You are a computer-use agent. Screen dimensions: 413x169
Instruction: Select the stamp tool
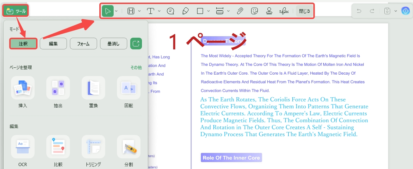pyautogui.click(x=269, y=11)
